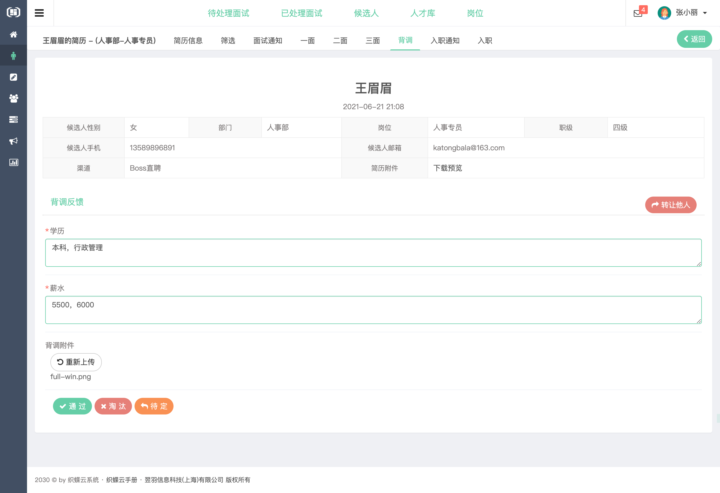Viewport: 720px width, 493px height.
Task: Click 重新上传 to re-upload the attachment
Action: point(76,362)
